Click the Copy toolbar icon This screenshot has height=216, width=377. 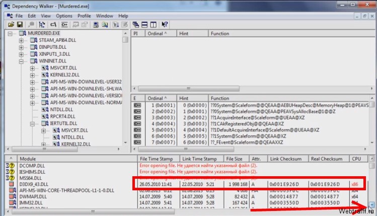coord(31,25)
